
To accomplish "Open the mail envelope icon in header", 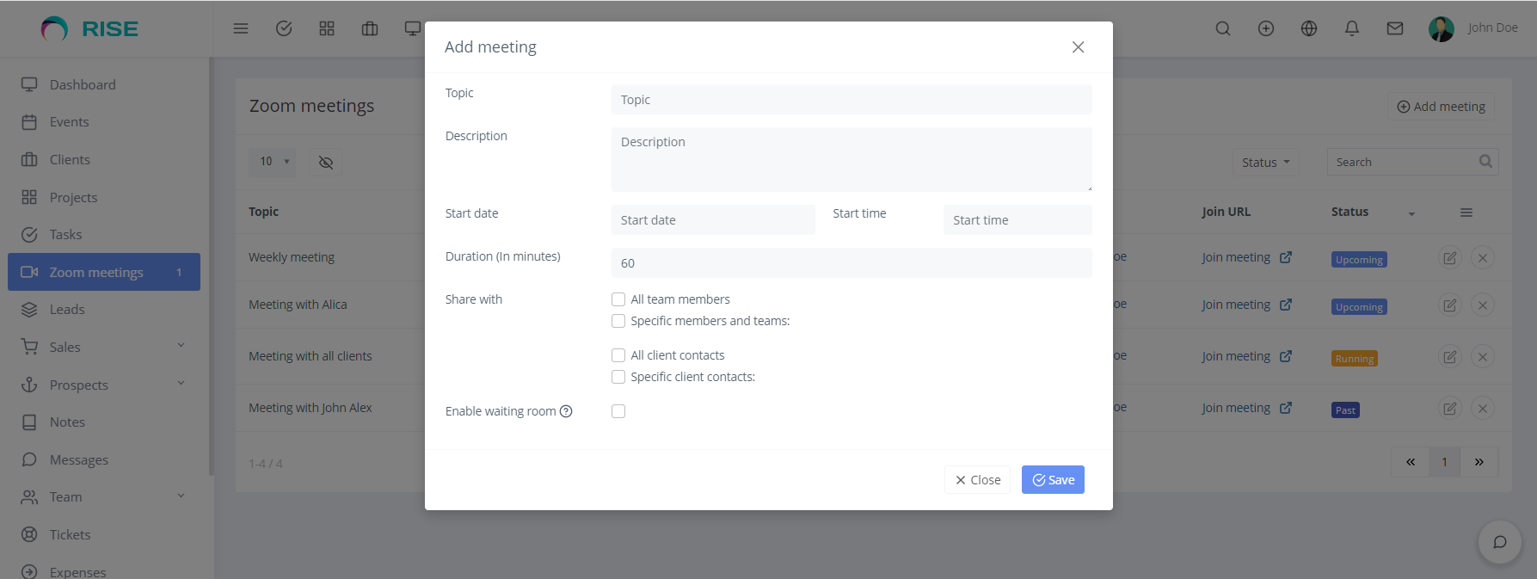I will tap(1394, 28).
